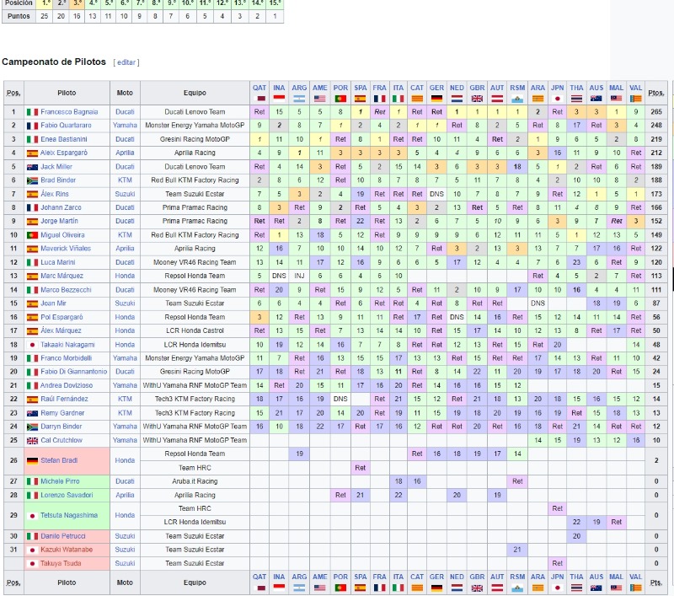The image size is (674, 596).
Task: Click the Japan flag under JPN in top header
Action: (x=558, y=99)
